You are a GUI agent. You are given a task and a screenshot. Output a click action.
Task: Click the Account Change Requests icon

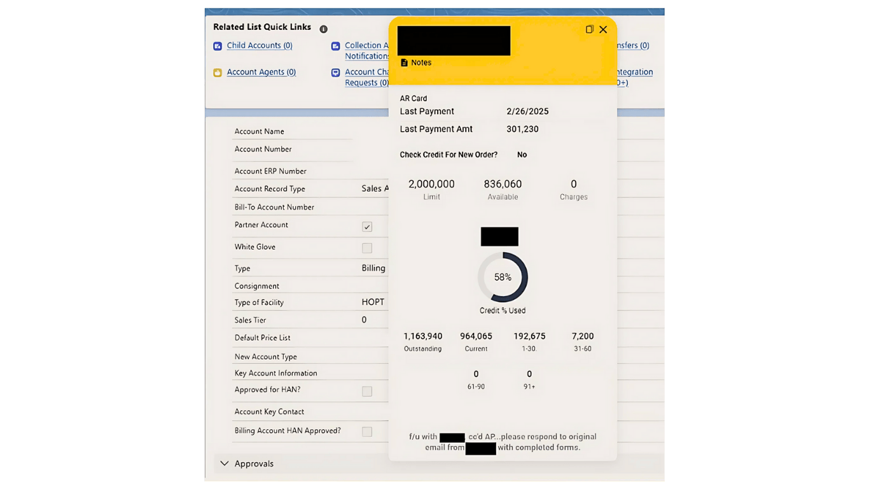(x=335, y=73)
